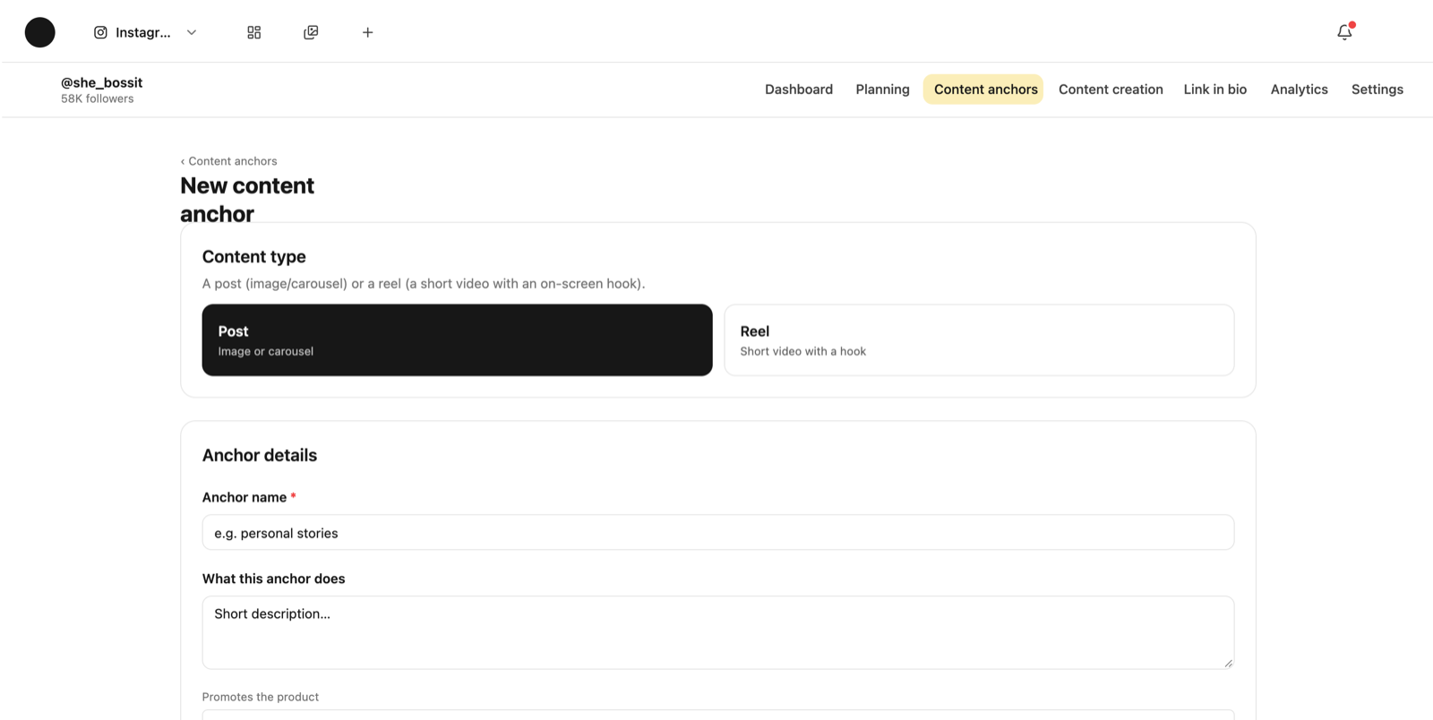The height and width of the screenshot is (720, 1433).
Task: Select the Content anchors tab
Action: click(983, 90)
